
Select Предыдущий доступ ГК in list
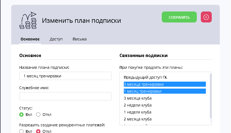click(x=165, y=77)
